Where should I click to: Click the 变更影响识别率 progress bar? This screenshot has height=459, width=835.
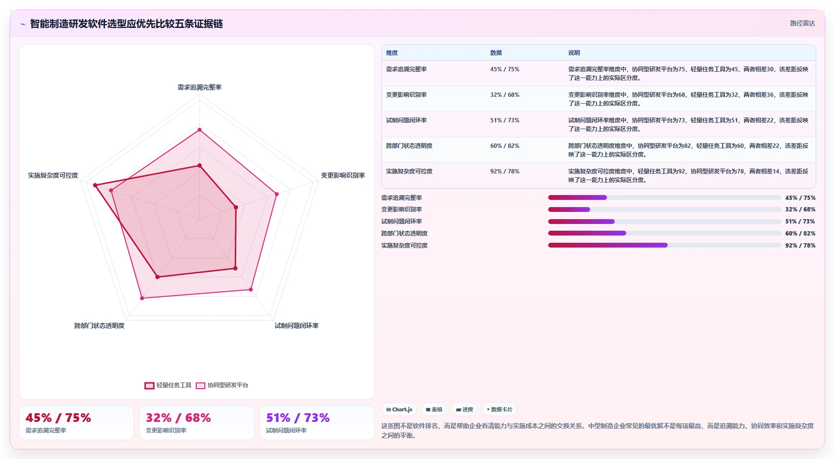coord(664,210)
